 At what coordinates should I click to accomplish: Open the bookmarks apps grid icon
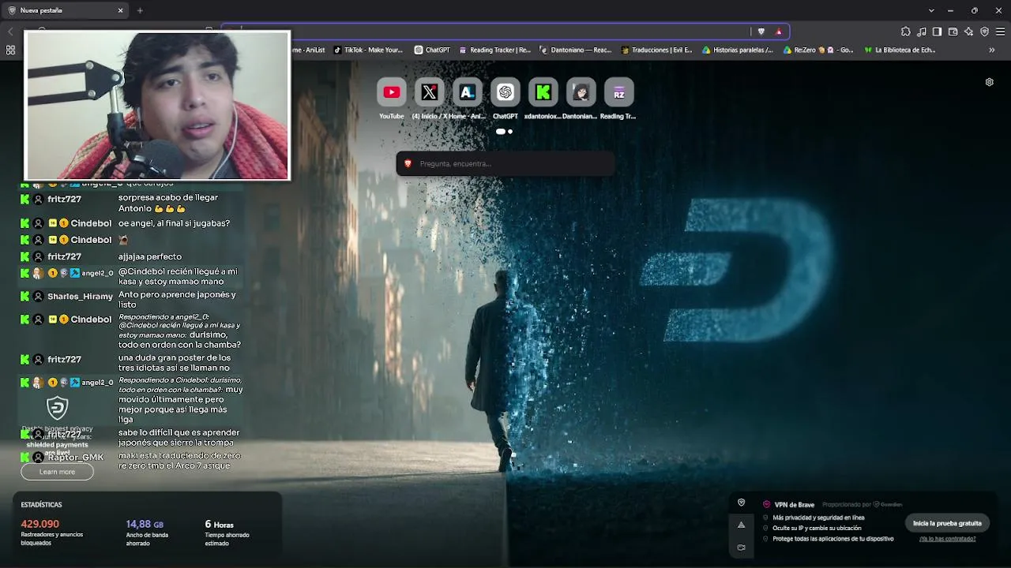pyautogui.click(x=10, y=50)
